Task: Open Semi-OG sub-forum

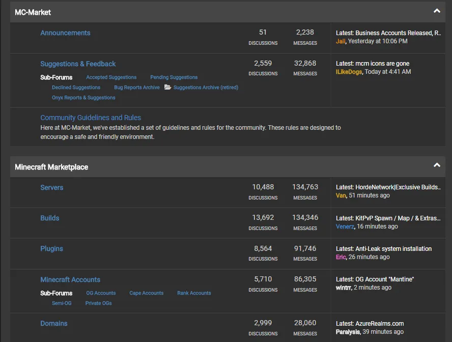Action: 62,303
